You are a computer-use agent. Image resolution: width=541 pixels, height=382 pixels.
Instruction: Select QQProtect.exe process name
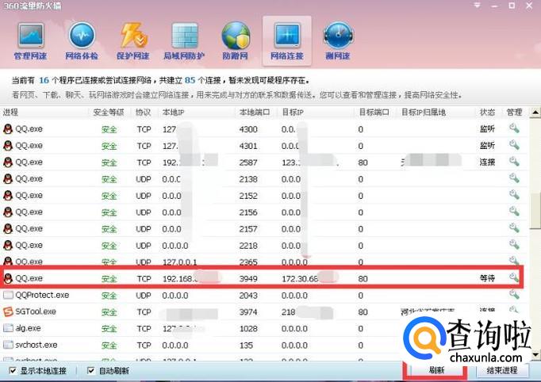tap(42, 295)
